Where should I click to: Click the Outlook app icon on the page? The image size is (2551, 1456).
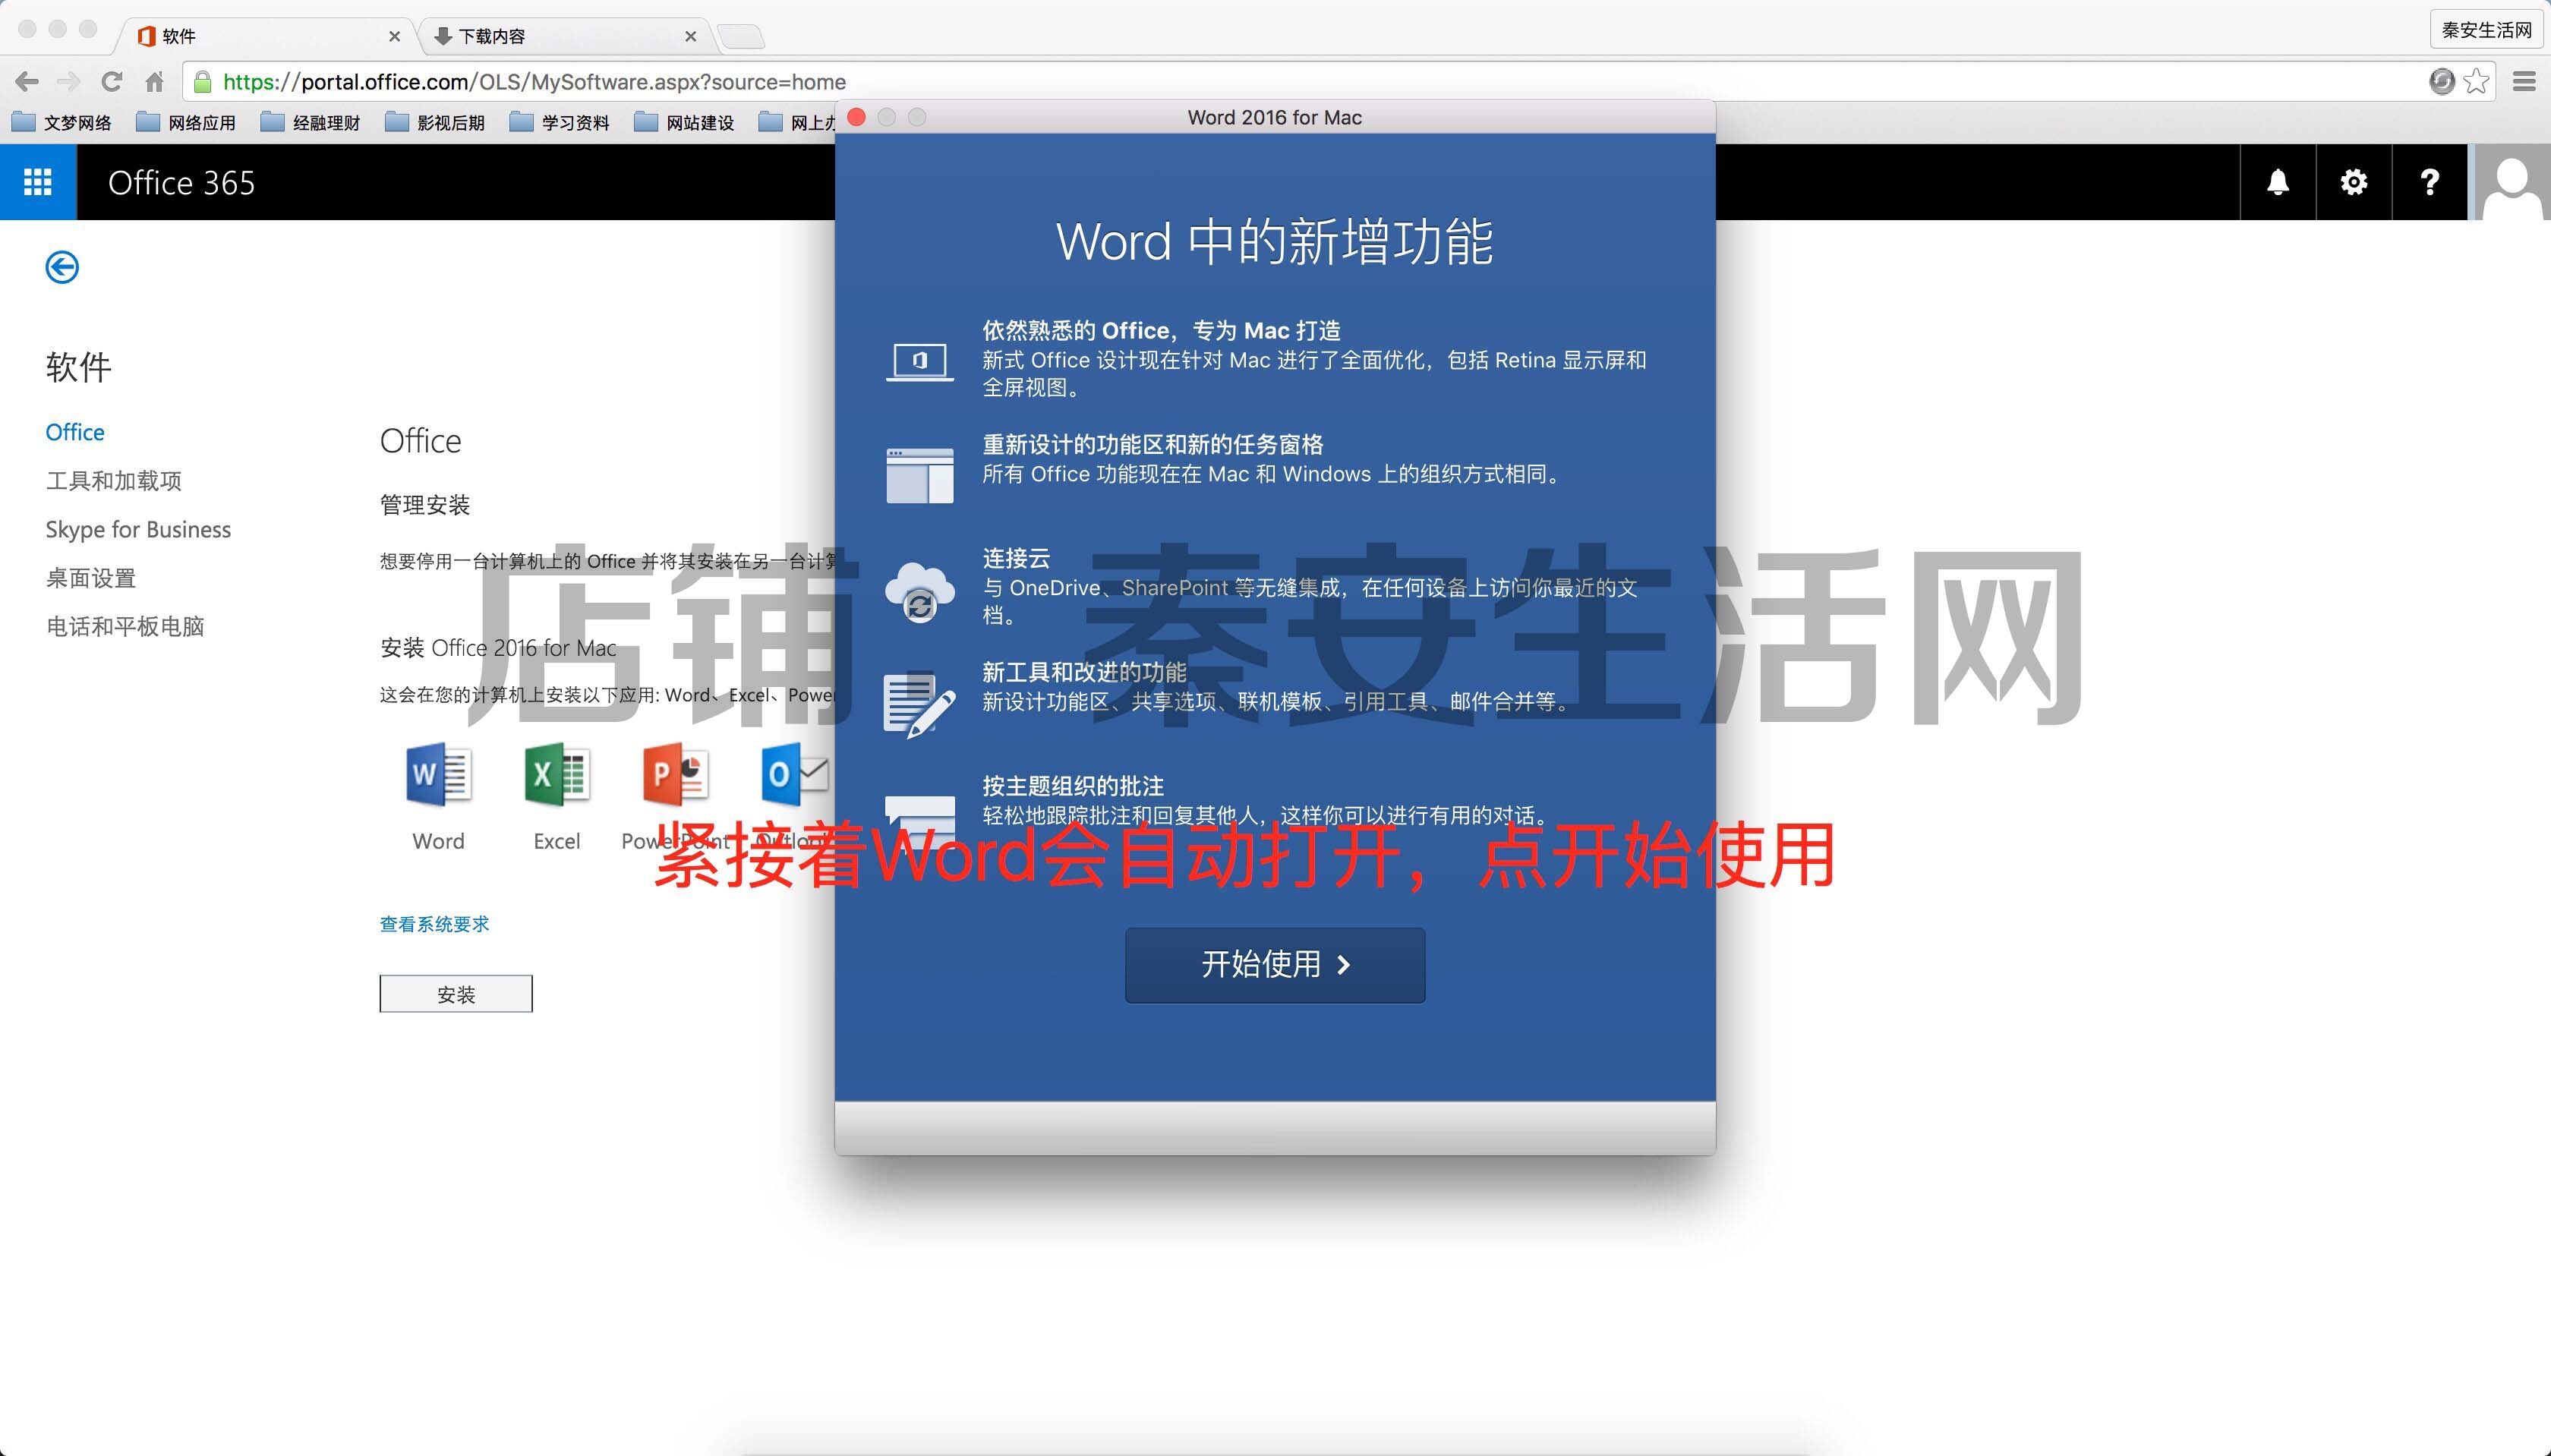[x=794, y=774]
